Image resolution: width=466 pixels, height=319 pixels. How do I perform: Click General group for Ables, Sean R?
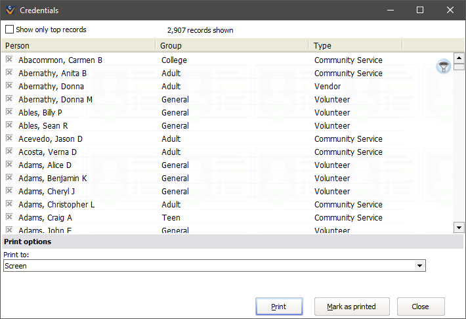[x=175, y=126]
